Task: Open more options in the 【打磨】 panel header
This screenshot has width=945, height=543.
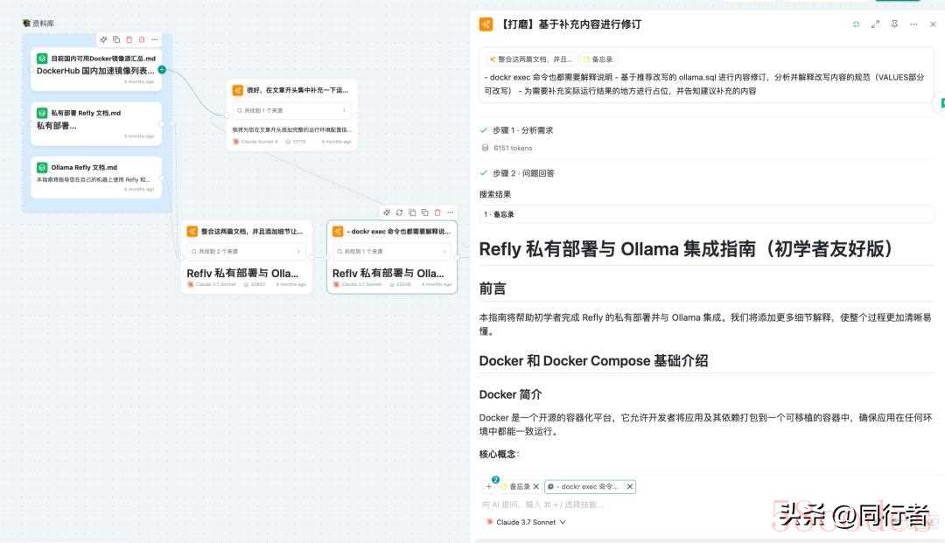Action: pyautogui.click(x=913, y=24)
